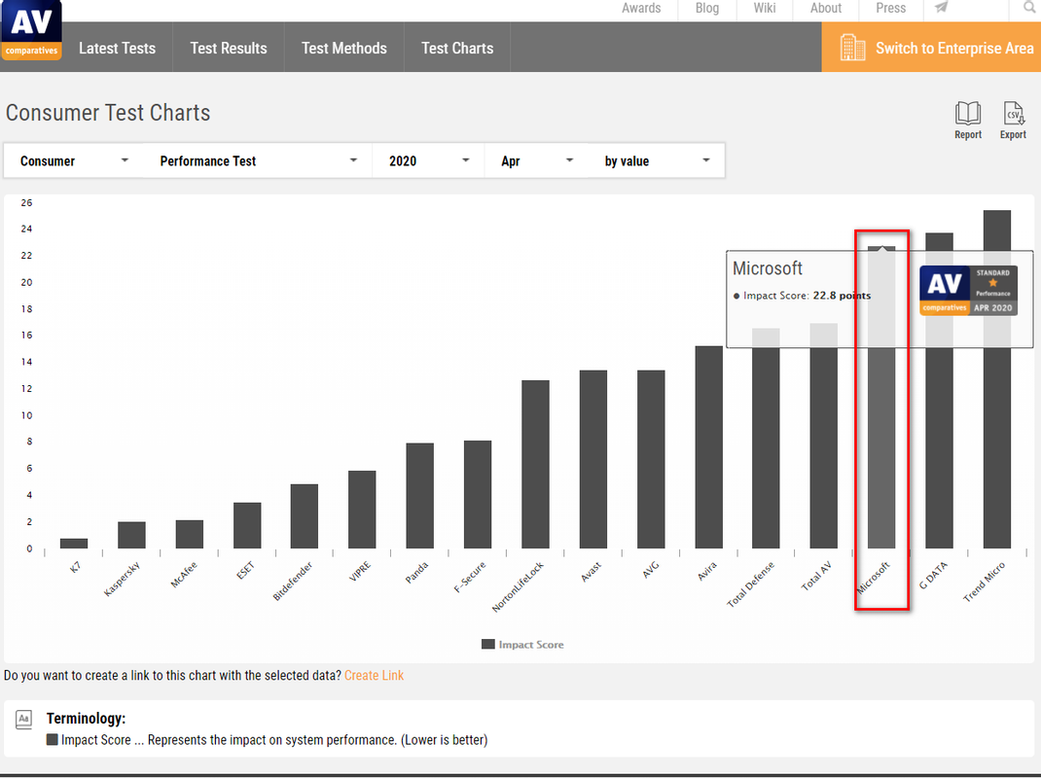Click the Terminology glossary icon
This screenshot has width=1041, height=778.
point(24,719)
